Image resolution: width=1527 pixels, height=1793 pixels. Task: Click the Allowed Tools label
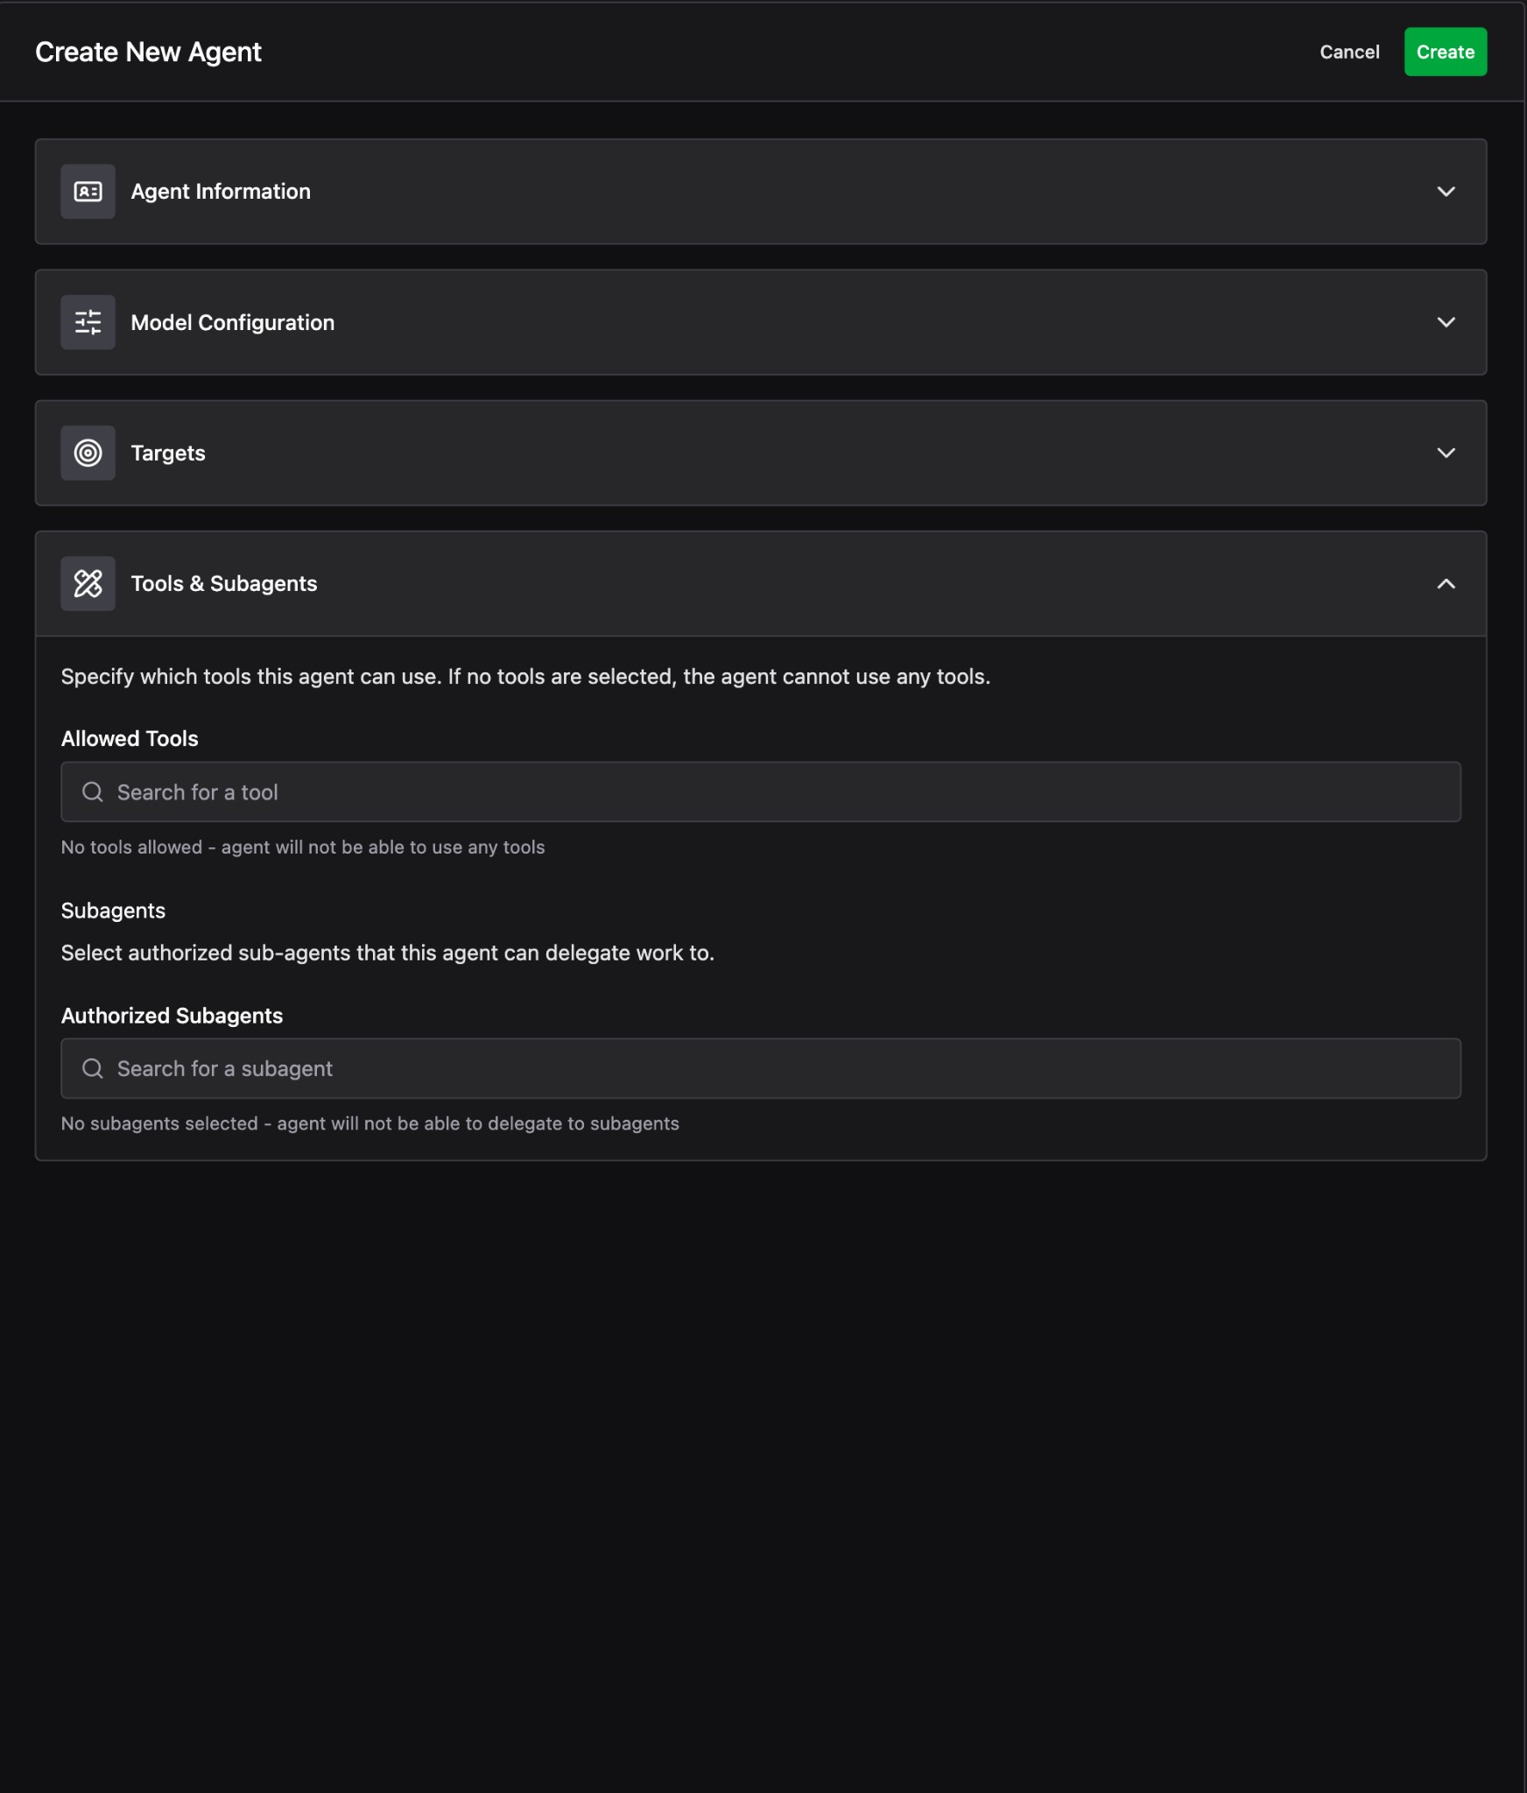pyautogui.click(x=130, y=738)
